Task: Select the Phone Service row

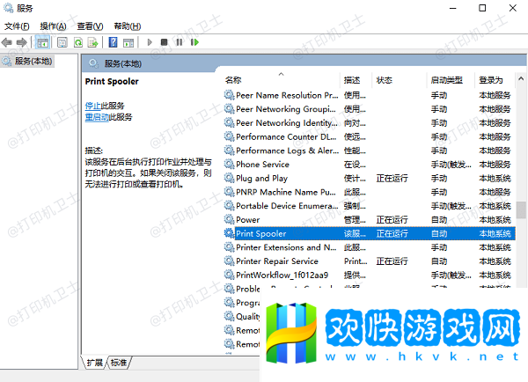Action: pos(370,165)
